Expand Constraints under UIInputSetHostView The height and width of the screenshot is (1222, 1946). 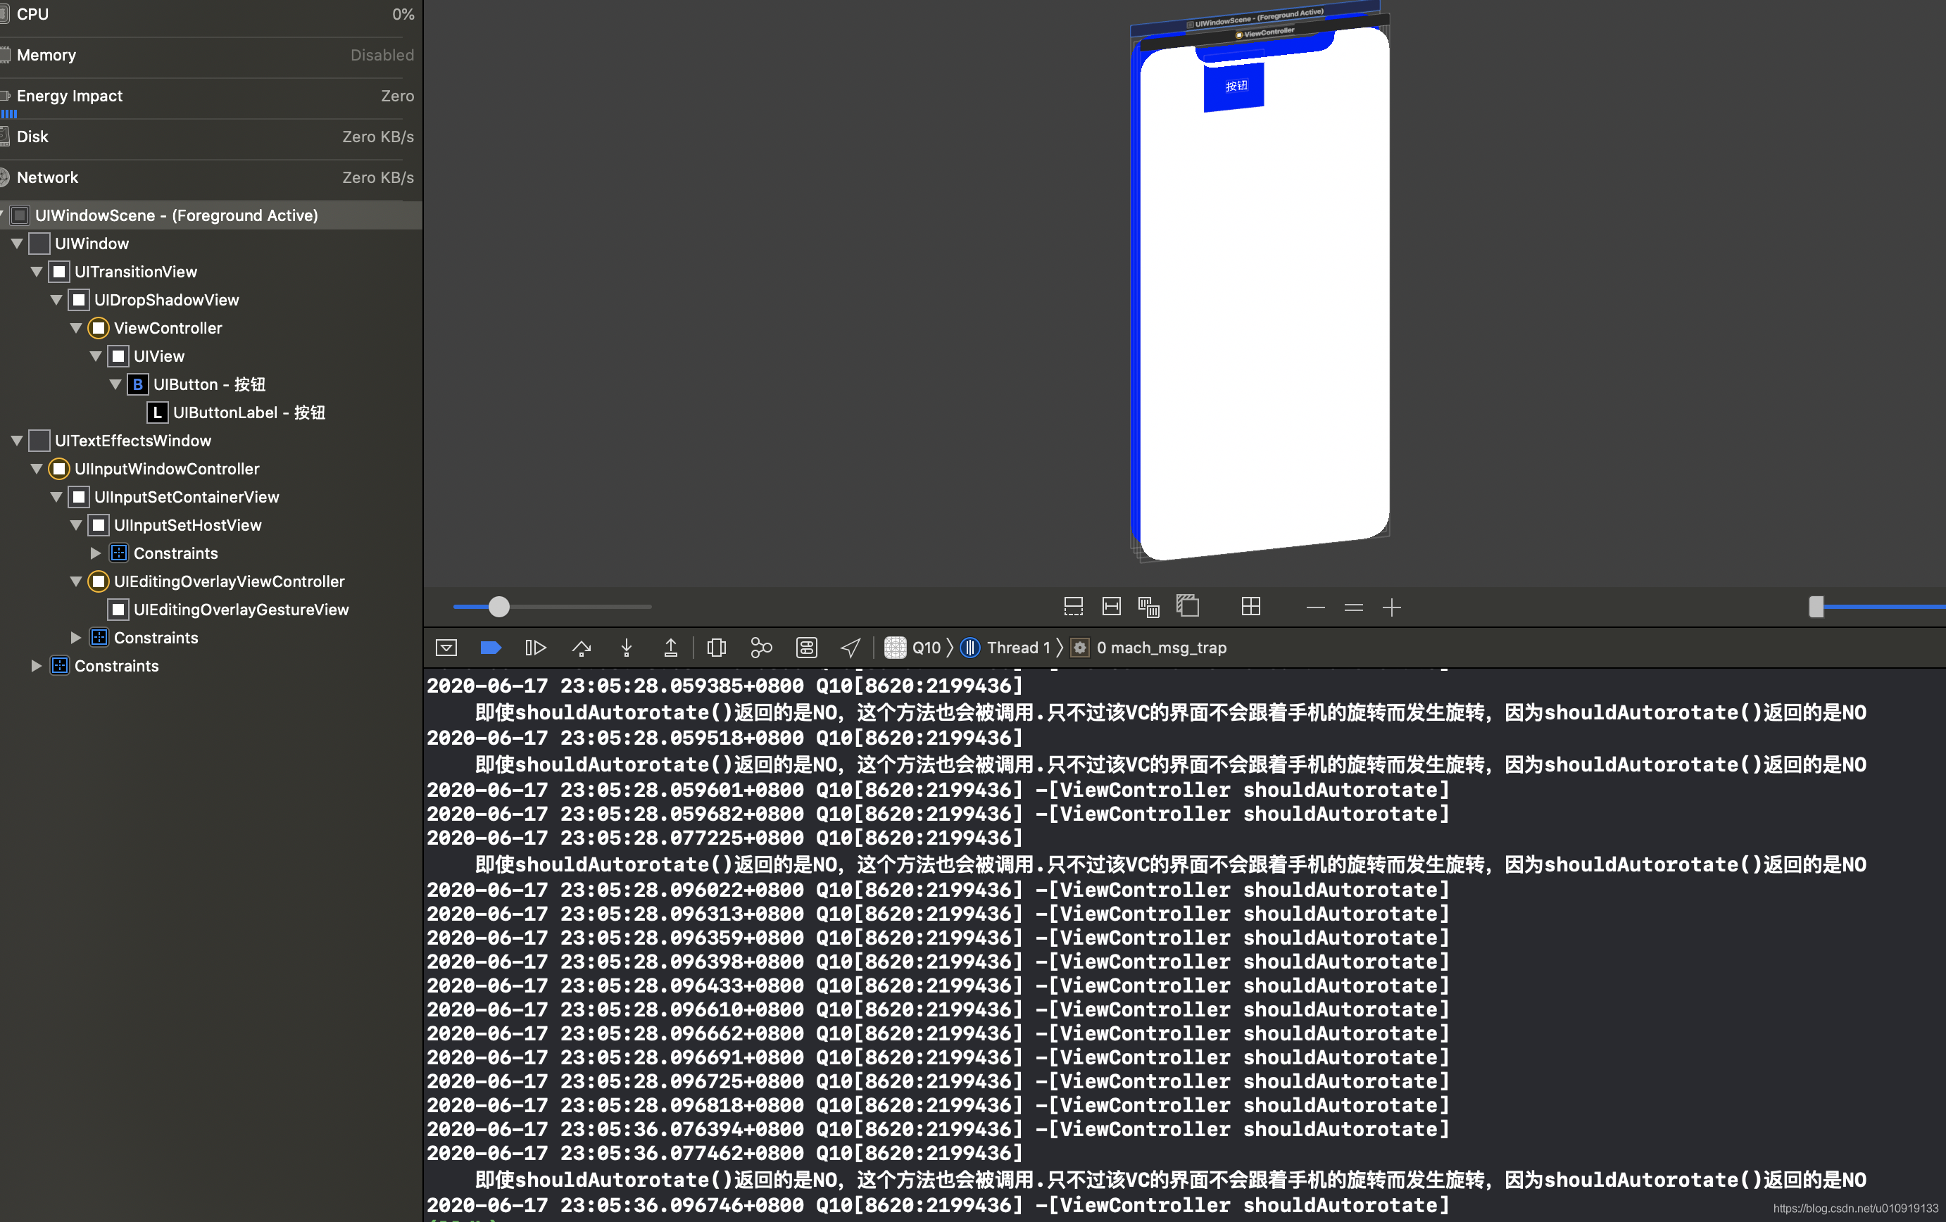coord(95,553)
